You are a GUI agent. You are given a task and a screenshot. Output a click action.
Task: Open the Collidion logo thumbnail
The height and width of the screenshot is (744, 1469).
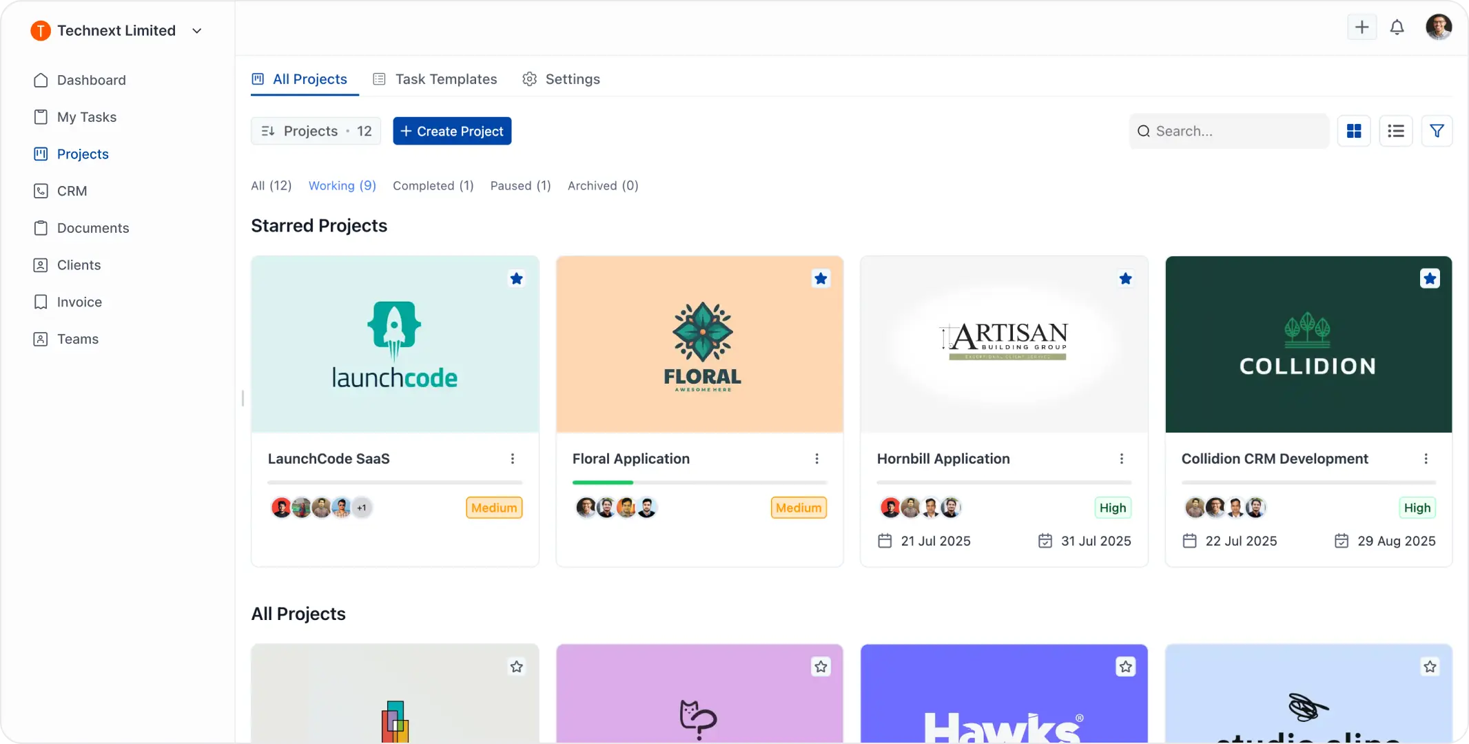[1308, 344]
